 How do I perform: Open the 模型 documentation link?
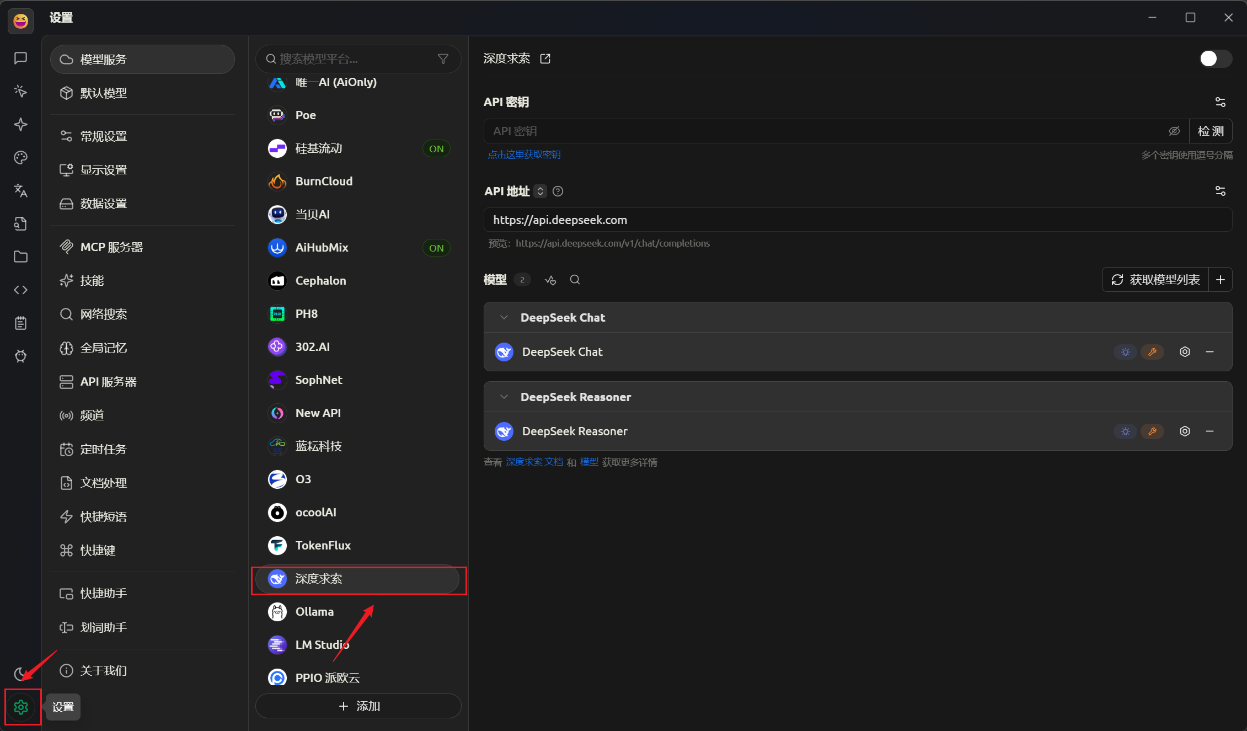(589, 462)
